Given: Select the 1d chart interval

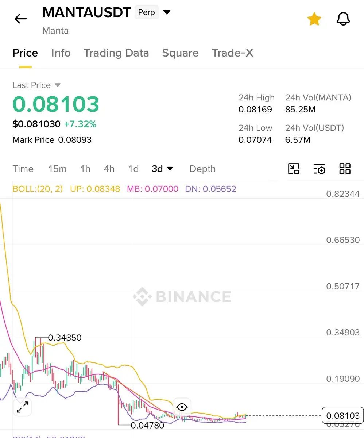Looking at the screenshot, I should tap(133, 169).
